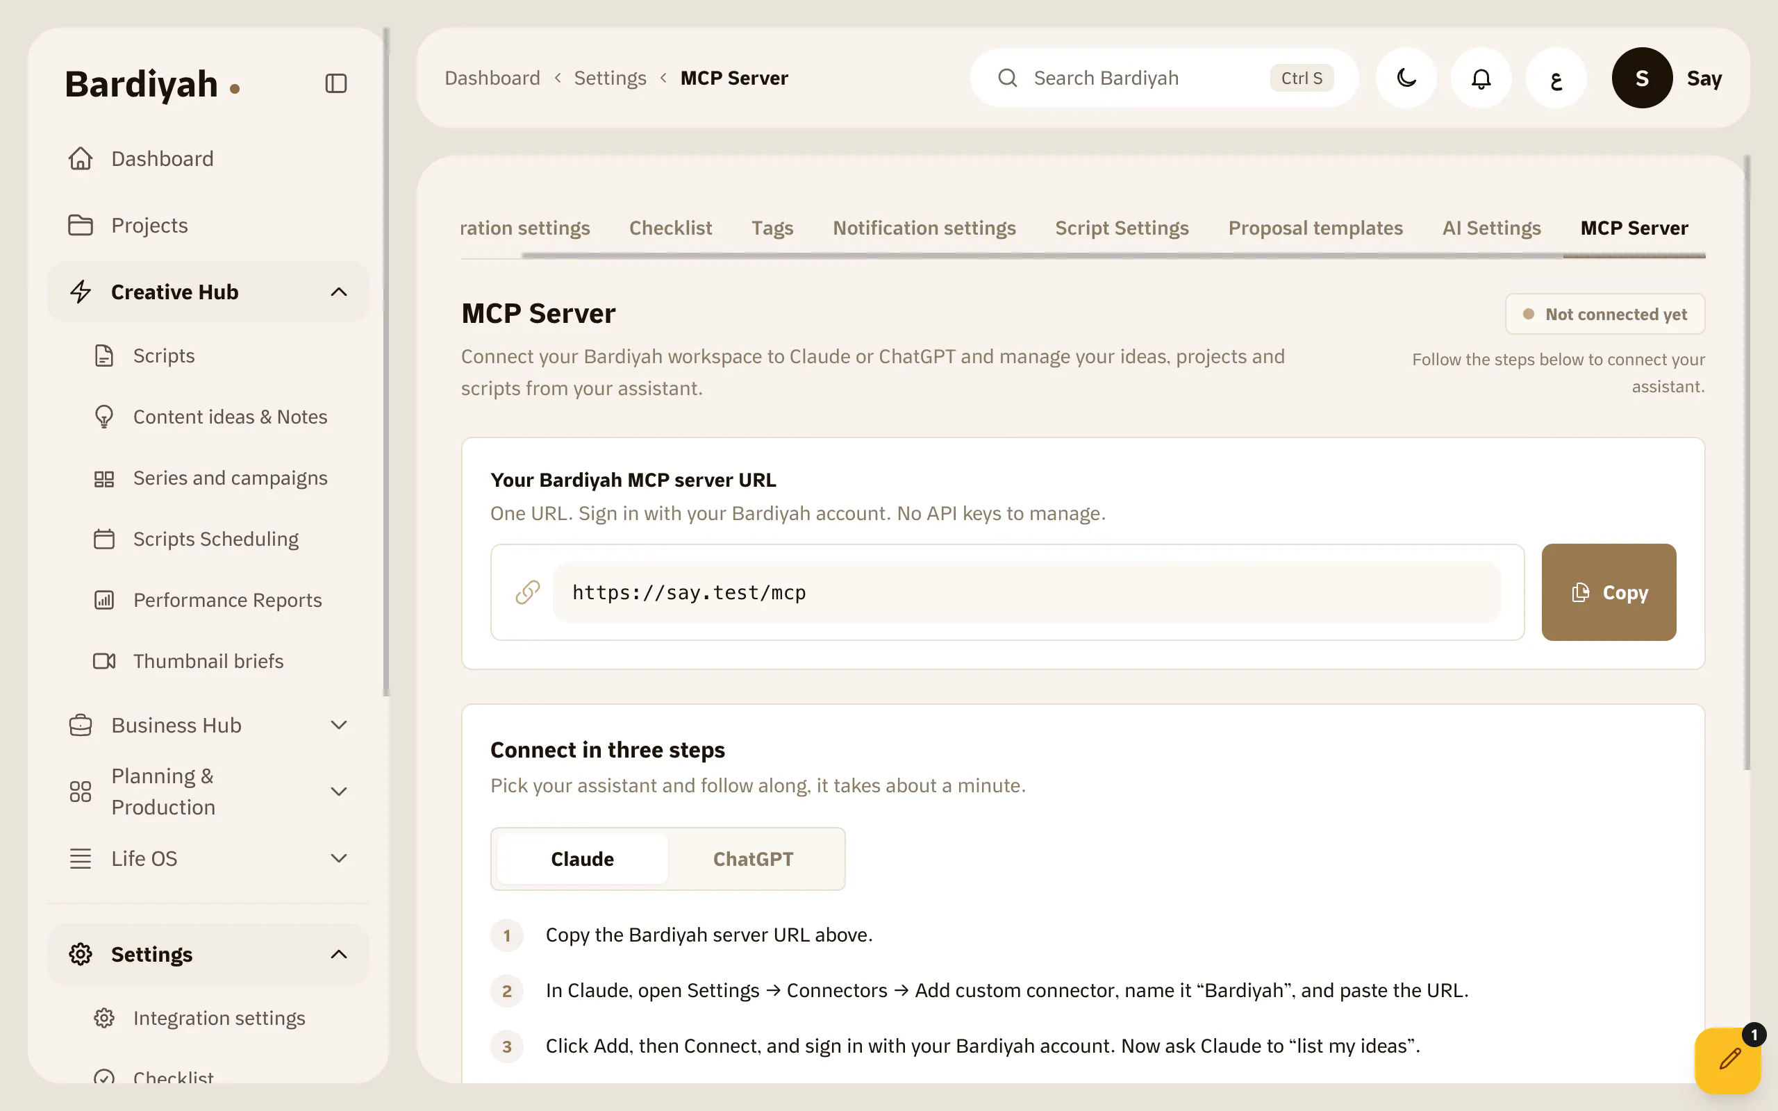The image size is (1778, 1111).
Task: Click the Integration settings gear icon
Action: point(104,1019)
